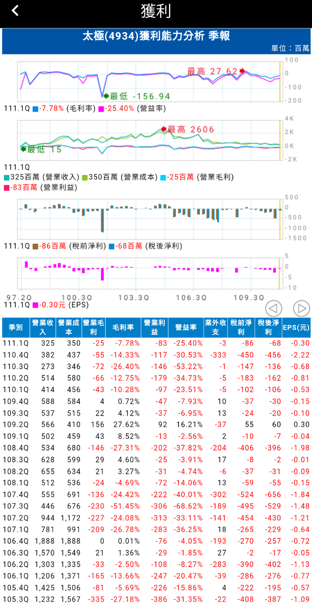
Task: Click the 27.62% gross margin cell
Action: (127, 425)
